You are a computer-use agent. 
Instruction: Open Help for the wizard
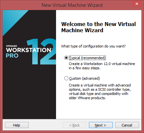17,125
